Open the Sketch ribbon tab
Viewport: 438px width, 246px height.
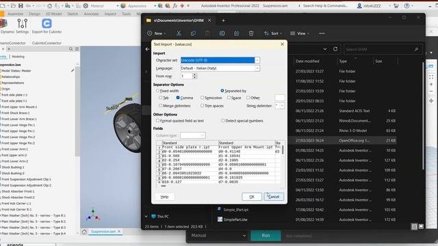(x=73, y=14)
